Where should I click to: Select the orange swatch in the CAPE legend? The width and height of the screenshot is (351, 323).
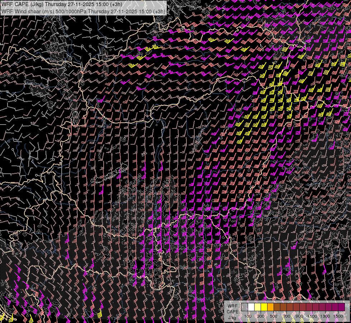(x=270, y=307)
